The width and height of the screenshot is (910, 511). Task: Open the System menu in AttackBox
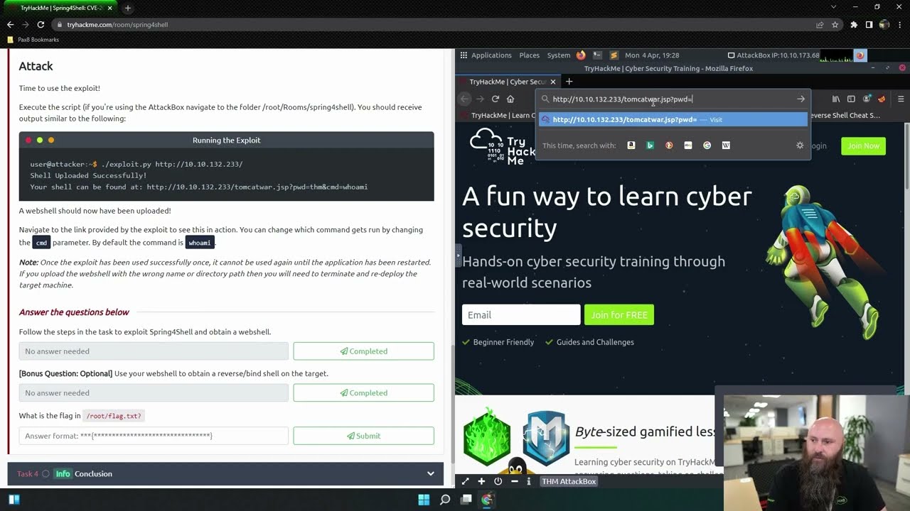tap(559, 55)
